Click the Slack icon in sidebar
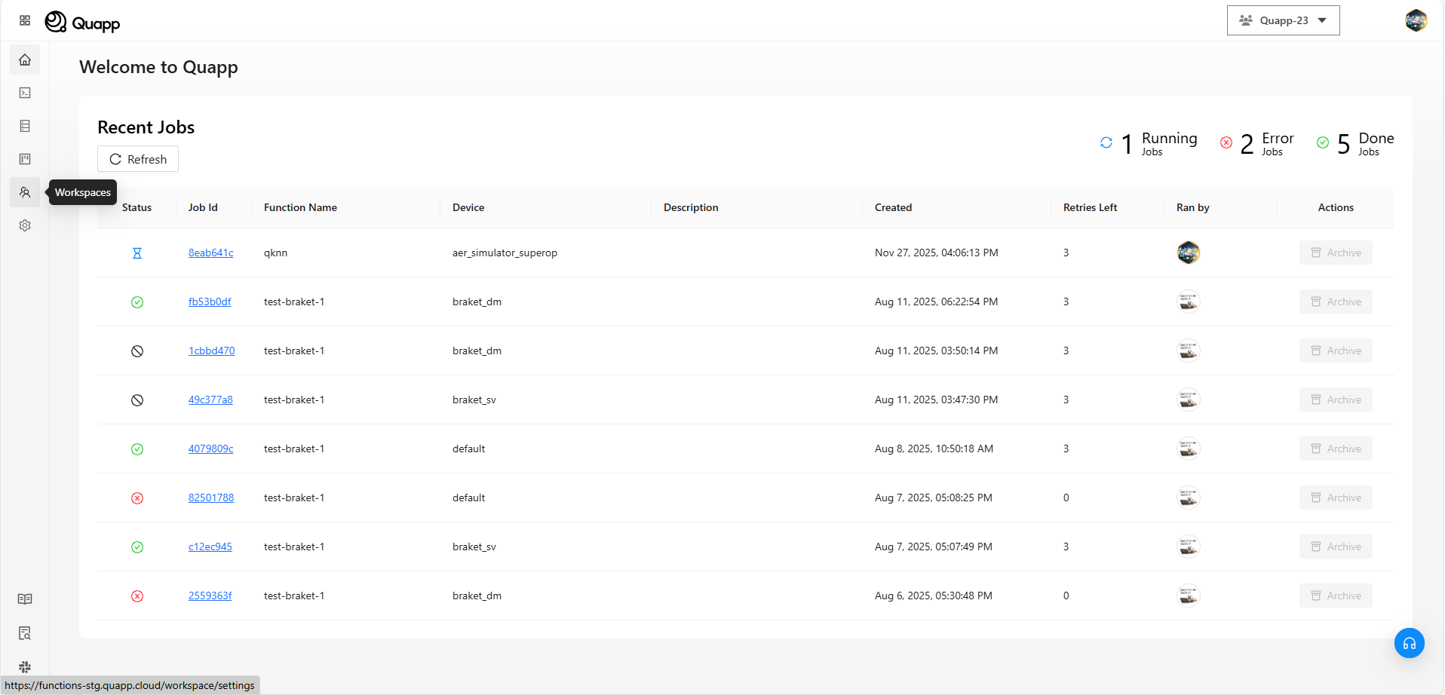 tap(25, 667)
